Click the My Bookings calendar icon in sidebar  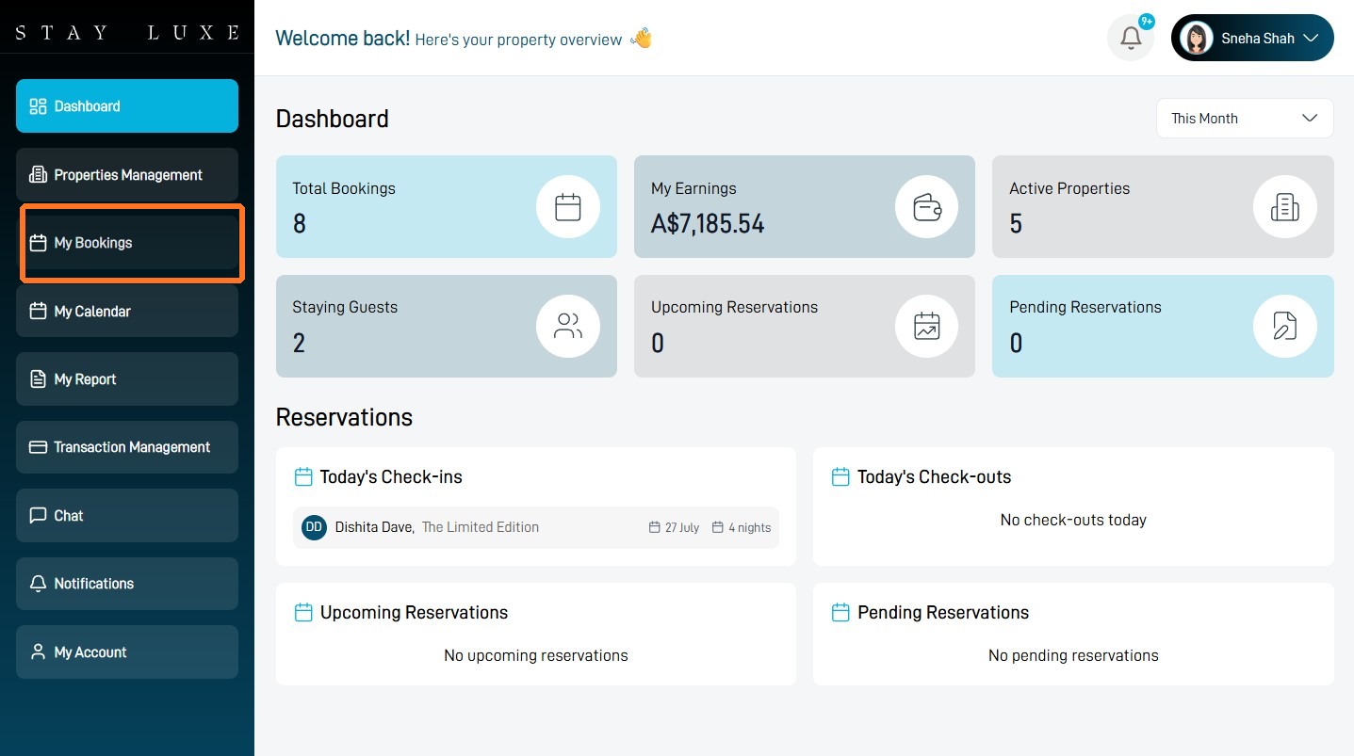(x=39, y=243)
